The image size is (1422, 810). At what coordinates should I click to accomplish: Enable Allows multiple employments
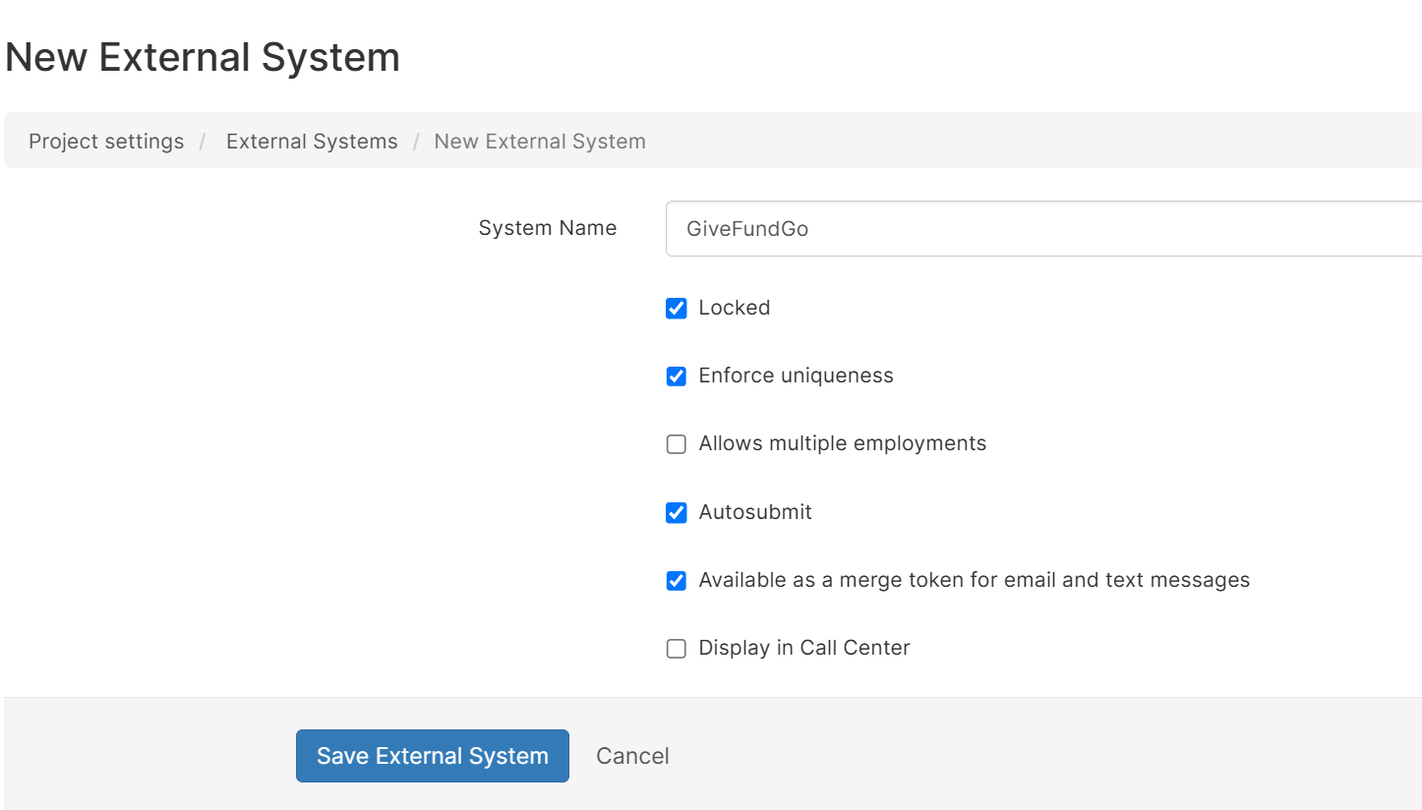pos(676,443)
